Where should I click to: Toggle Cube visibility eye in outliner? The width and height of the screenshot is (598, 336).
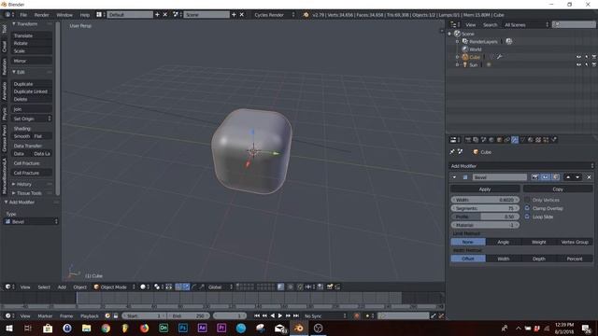[578, 57]
